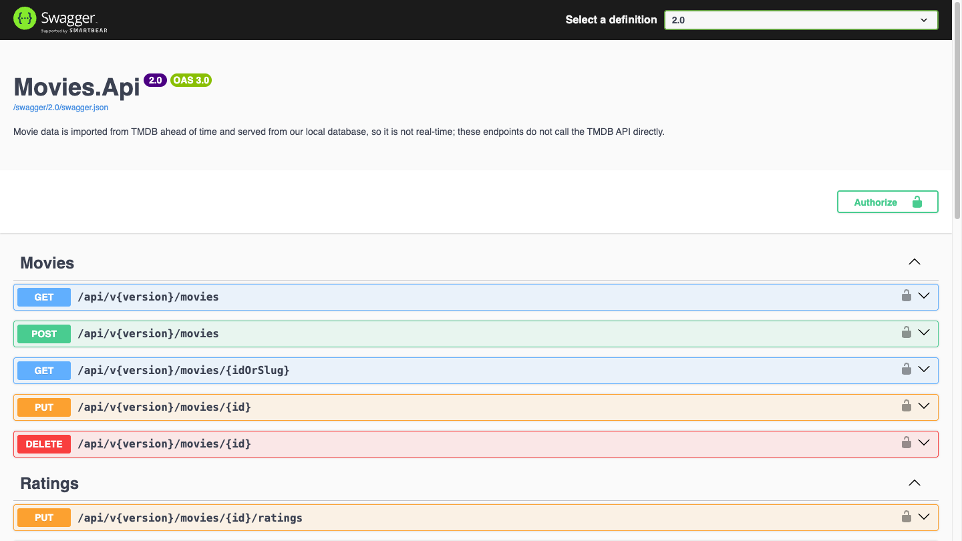Screen dimensions: 962x541
Task: Click the 2.0 version badge
Action: point(155,80)
